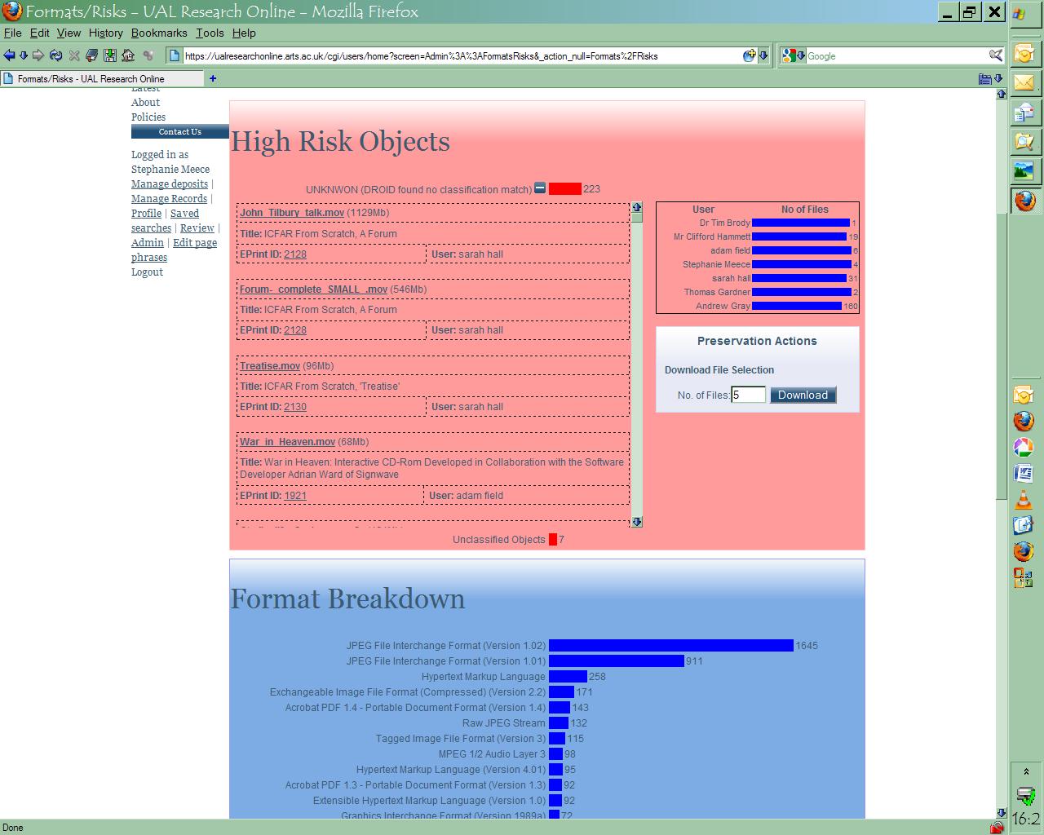Click the Back navigation arrow

pos(9,55)
